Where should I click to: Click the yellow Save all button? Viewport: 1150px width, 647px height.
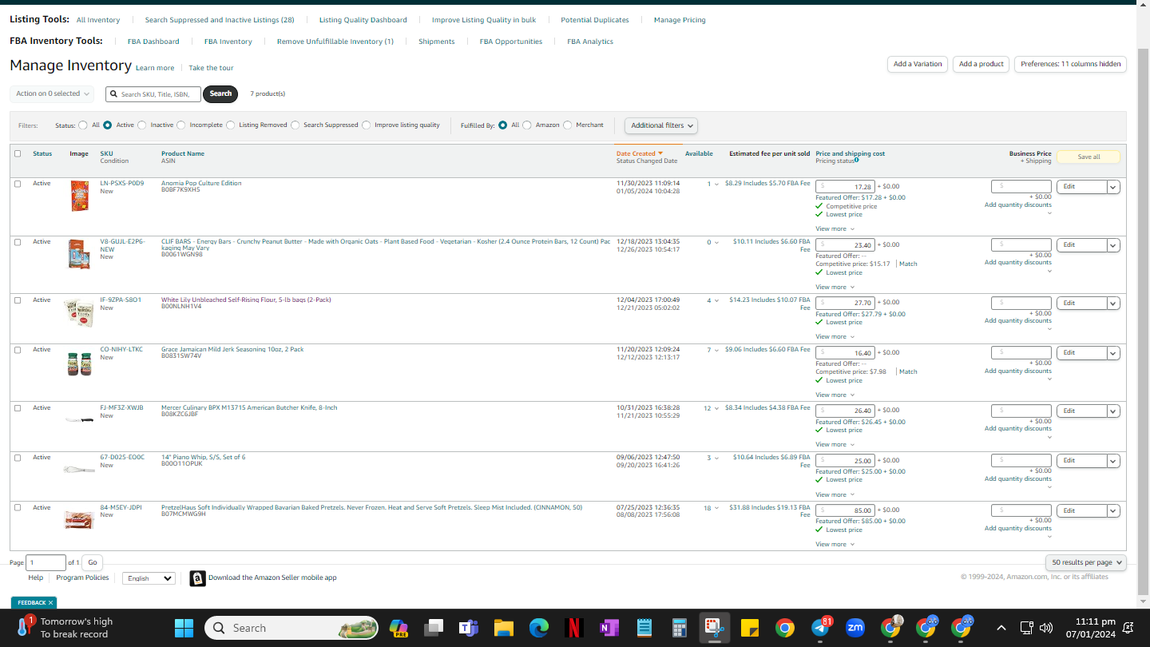pyautogui.click(x=1089, y=157)
